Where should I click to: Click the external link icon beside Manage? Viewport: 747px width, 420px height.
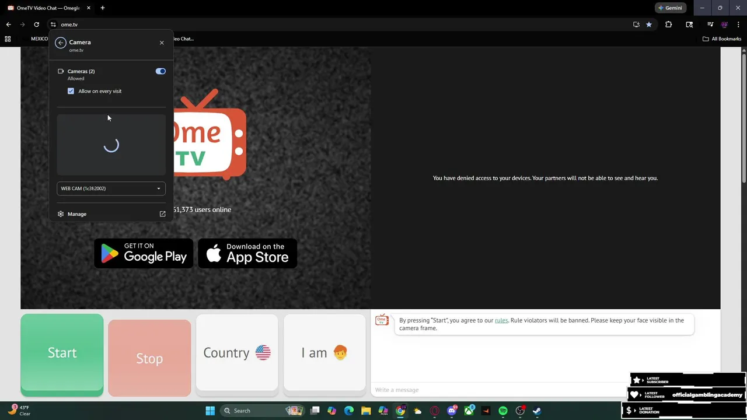point(162,214)
